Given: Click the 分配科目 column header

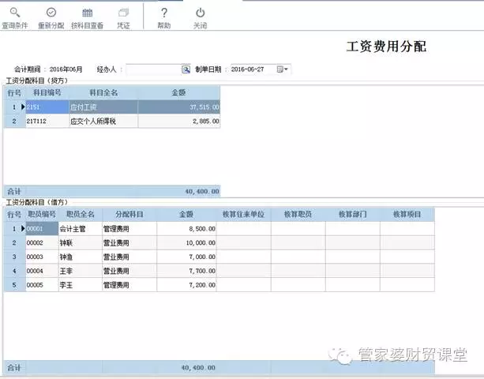Looking at the screenshot, I should coord(129,214).
